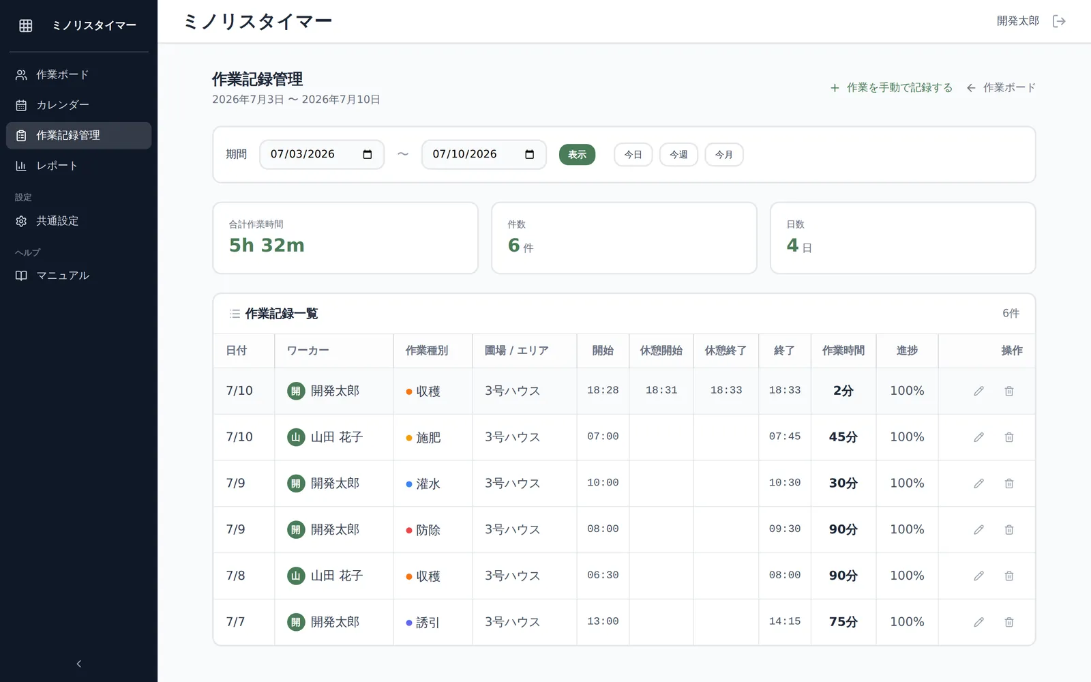
Task: Open マニュアル in the sidebar
Action: pos(78,276)
